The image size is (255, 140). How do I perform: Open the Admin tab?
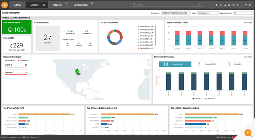point(17,5)
